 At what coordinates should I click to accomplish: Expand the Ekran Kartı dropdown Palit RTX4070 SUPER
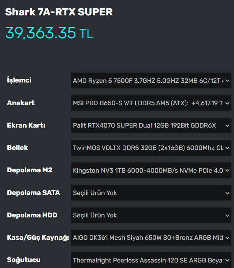pyautogui.click(x=151, y=125)
